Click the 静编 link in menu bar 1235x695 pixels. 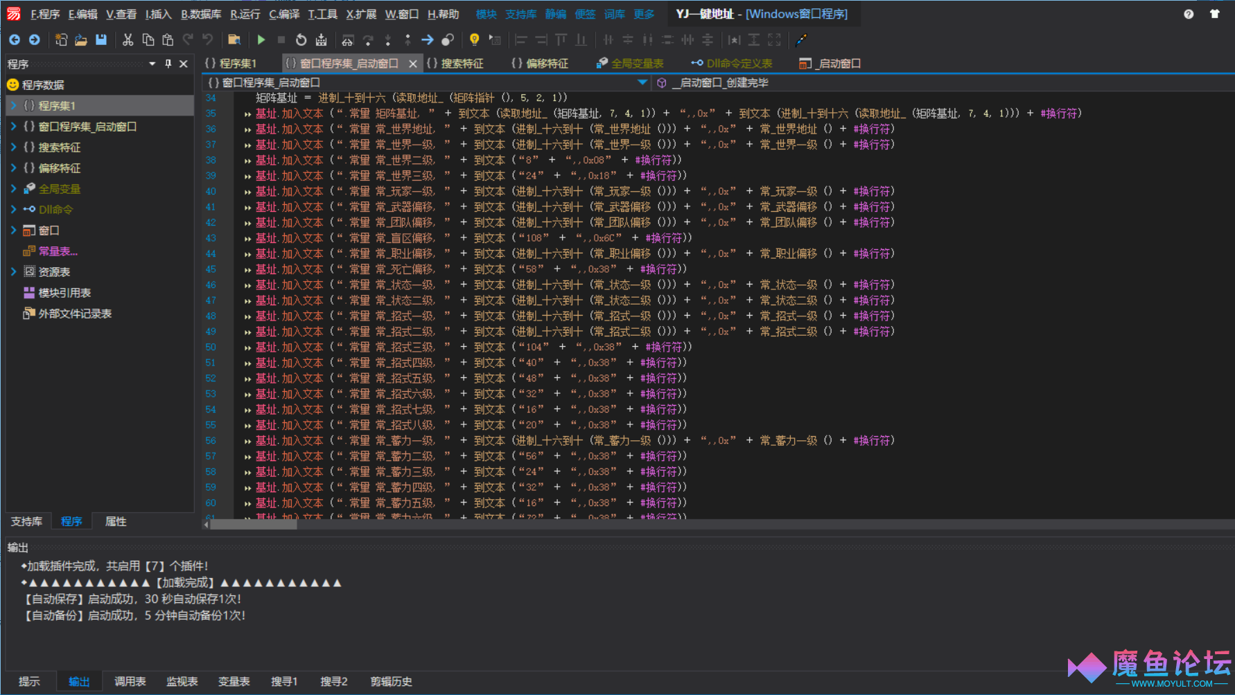(555, 14)
